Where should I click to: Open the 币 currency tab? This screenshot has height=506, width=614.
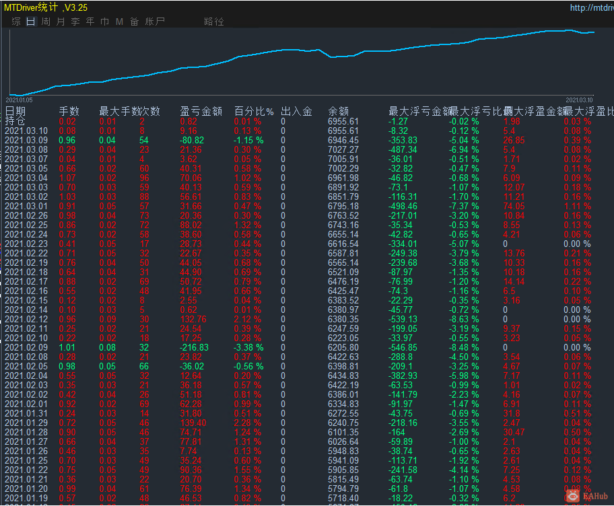(x=104, y=22)
